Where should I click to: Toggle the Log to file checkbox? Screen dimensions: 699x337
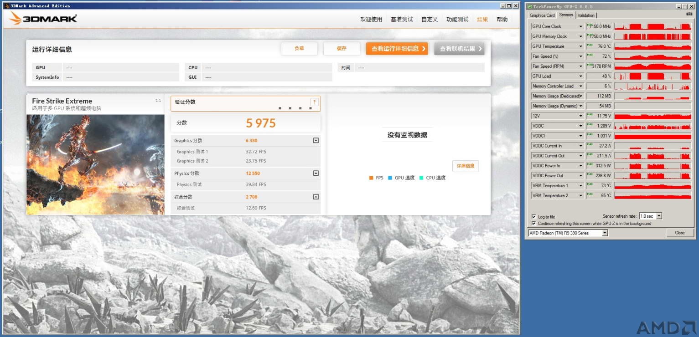(534, 217)
